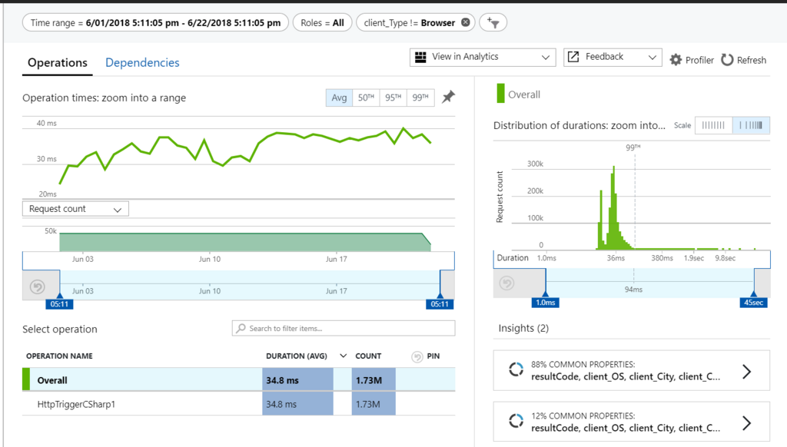Grab the 1.0ms duration range handle
This screenshot has width=787, height=447.
(545, 302)
